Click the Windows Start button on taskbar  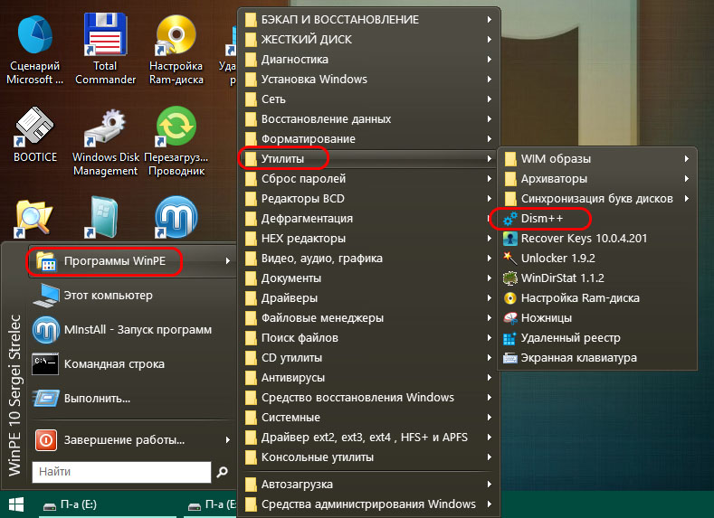(16, 504)
